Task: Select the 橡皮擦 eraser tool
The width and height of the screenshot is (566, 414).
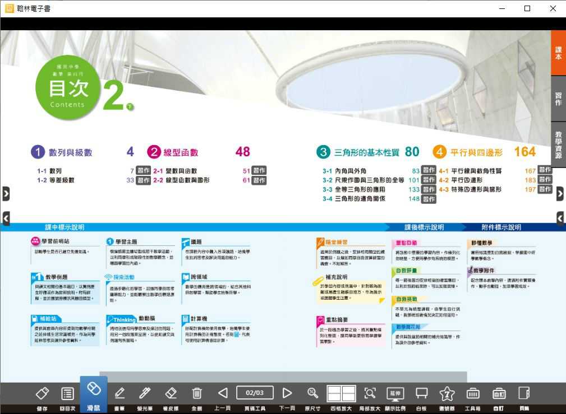Action: [x=171, y=393]
